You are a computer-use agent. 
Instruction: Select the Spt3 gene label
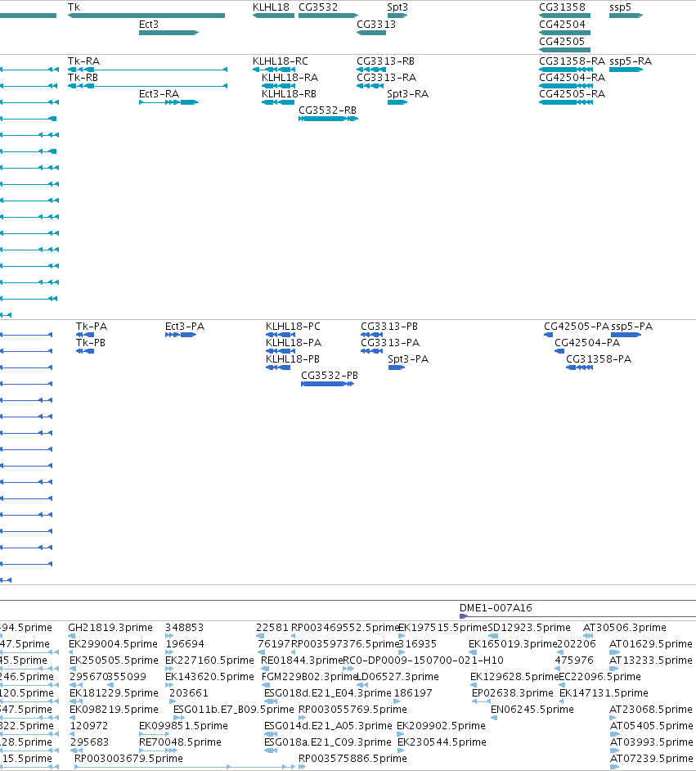(397, 7)
